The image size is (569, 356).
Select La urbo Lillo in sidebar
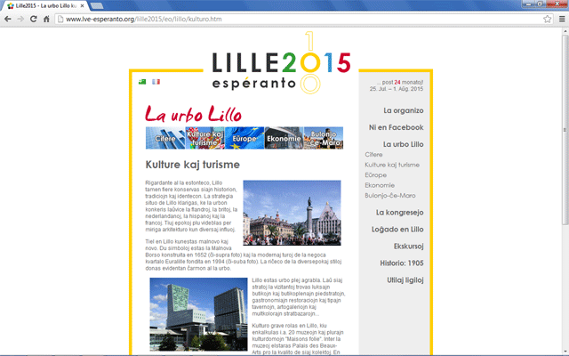[x=403, y=144]
